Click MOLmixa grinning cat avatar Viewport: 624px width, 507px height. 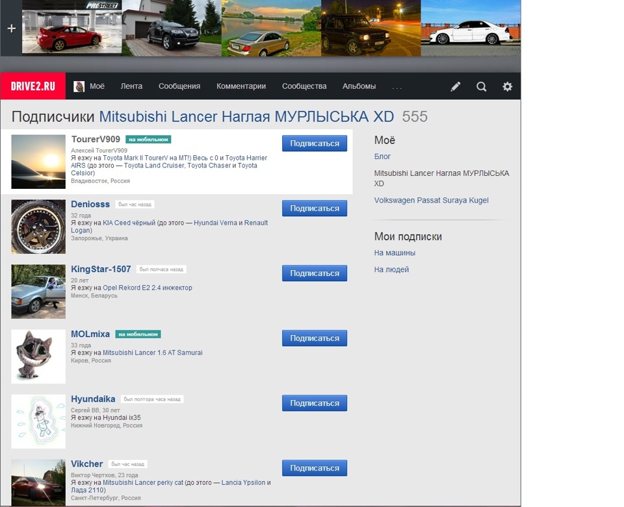(38, 356)
